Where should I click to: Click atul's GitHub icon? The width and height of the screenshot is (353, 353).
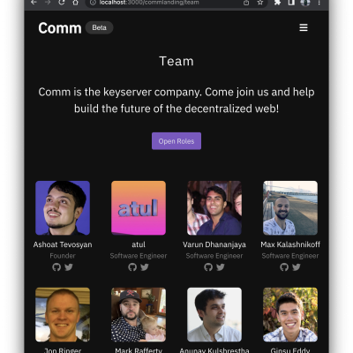tap(132, 267)
